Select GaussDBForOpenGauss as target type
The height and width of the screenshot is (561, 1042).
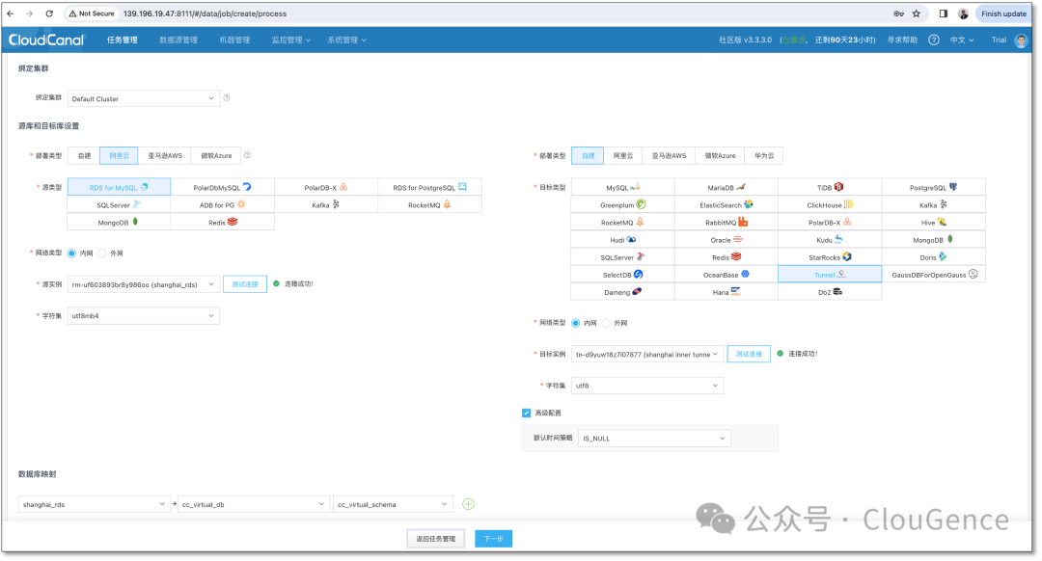[x=934, y=274]
